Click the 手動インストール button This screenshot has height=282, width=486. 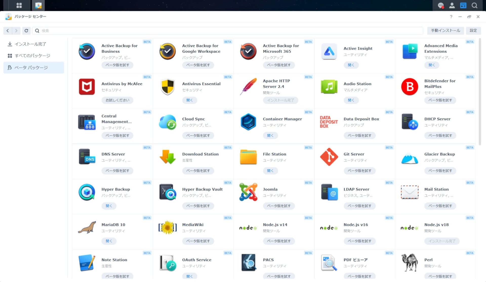[x=445, y=30]
